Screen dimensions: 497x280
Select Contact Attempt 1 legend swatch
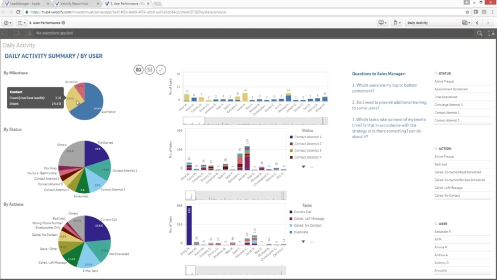pyautogui.click(x=291, y=137)
